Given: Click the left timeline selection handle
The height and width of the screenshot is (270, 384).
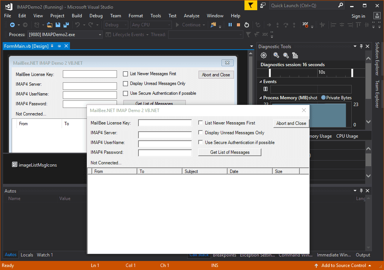Looking at the screenshot, I should (x=270, y=73).
